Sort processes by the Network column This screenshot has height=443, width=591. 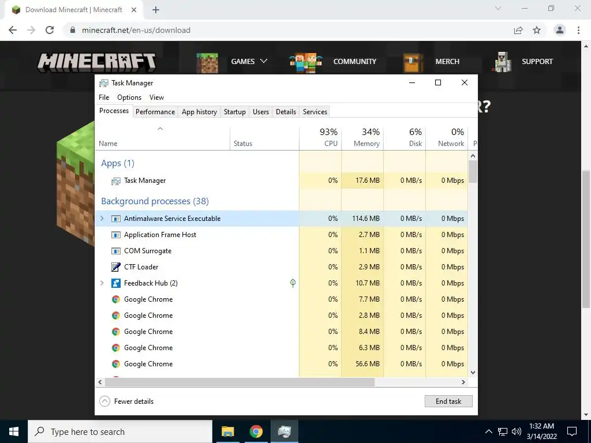coord(447,138)
